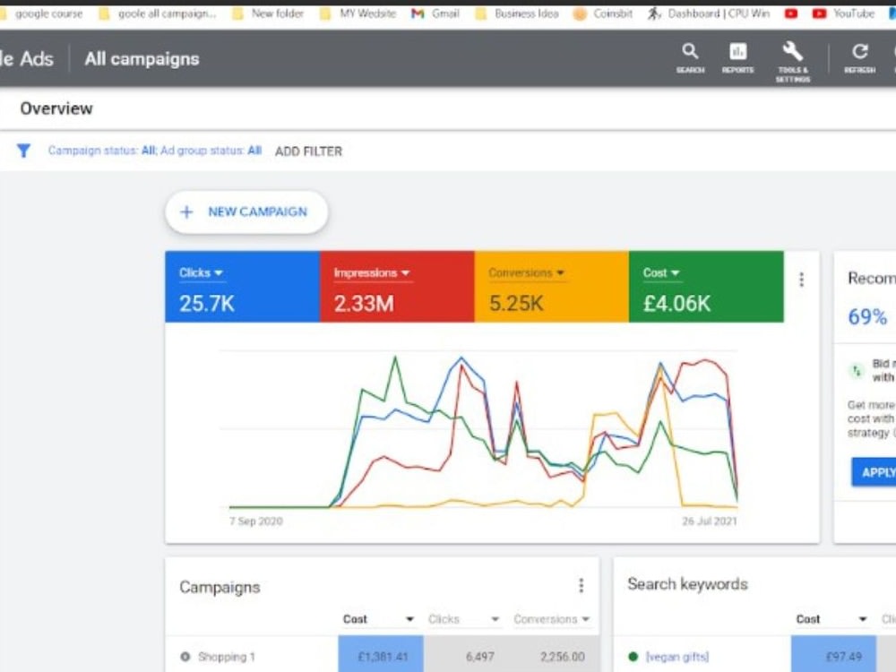Open the Clicks metric dropdown
The image size is (896, 672).
tap(201, 273)
